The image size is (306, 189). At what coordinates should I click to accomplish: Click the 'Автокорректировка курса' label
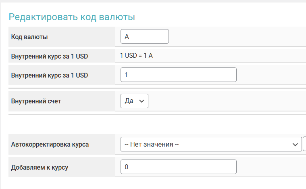(x=50, y=144)
